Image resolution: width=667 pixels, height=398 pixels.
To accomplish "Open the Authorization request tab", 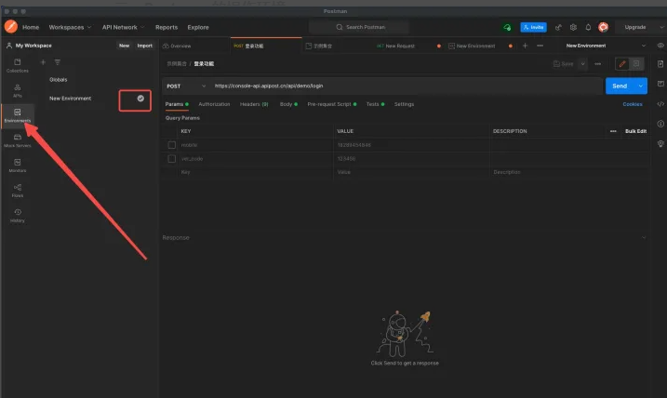I will point(214,104).
